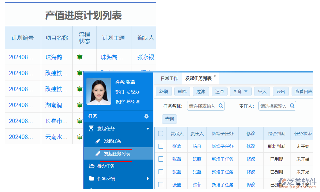Click the open folder icon for 待办任务
This screenshot has height=192, width=320.
(92, 166)
